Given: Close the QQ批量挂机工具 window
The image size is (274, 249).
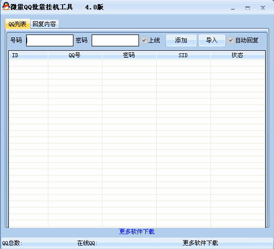Looking at the screenshot, I should tap(263, 8).
